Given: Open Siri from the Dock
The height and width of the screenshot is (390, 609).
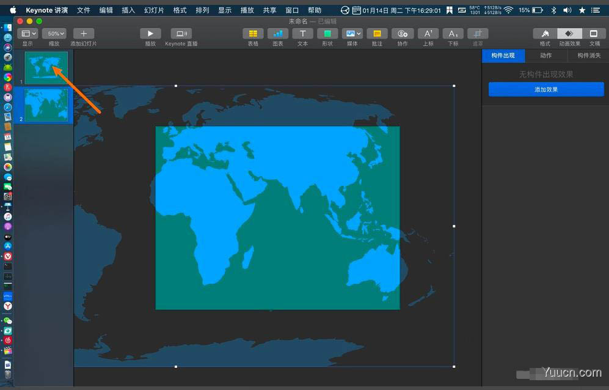Looking at the screenshot, I should click(8, 48).
